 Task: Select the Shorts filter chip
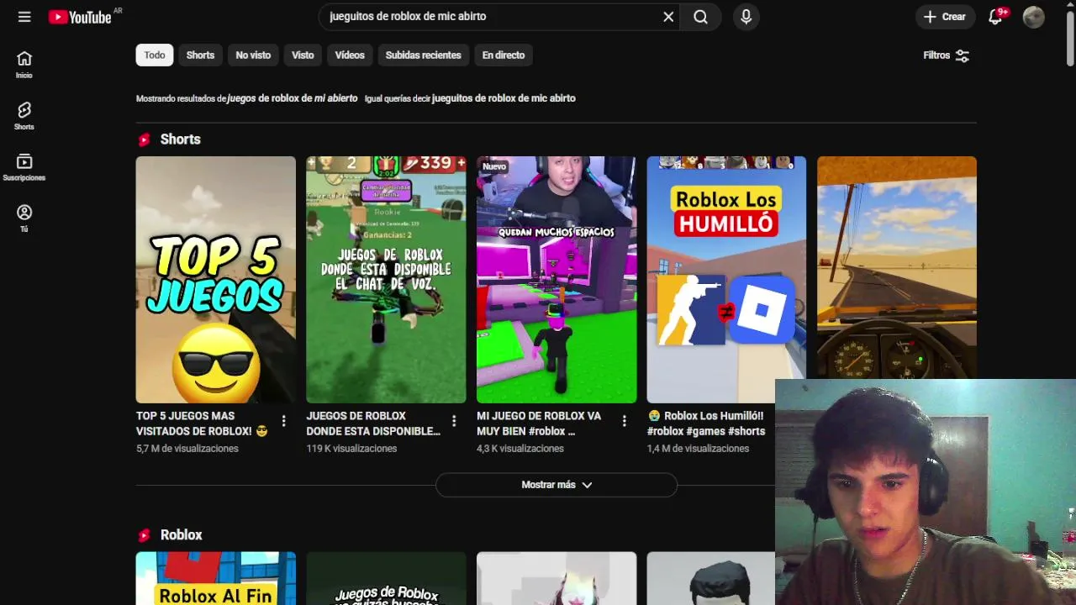point(200,55)
